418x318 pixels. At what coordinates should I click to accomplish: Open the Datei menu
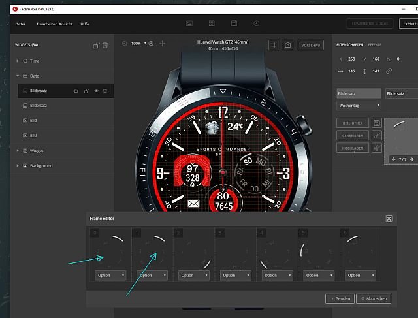[20, 24]
